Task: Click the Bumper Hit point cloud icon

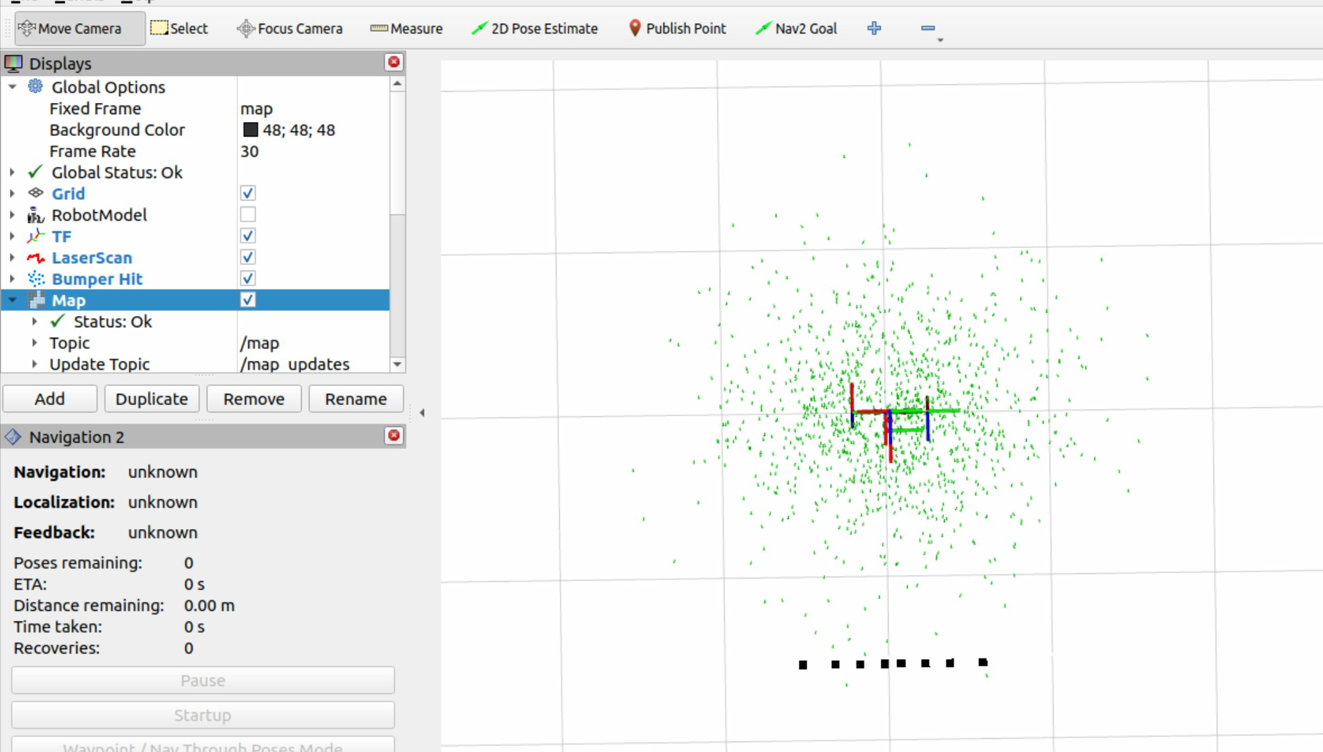Action: point(36,279)
